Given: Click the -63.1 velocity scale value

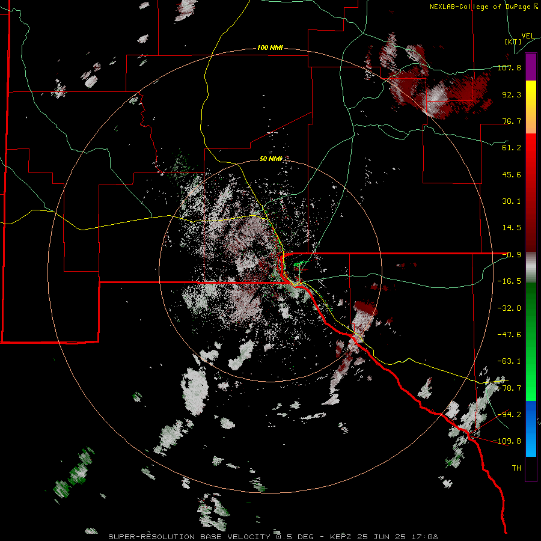Looking at the screenshot, I should point(509,361).
